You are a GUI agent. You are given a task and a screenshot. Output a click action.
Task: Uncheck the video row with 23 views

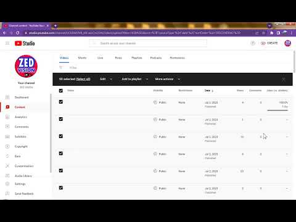(x=61, y=171)
